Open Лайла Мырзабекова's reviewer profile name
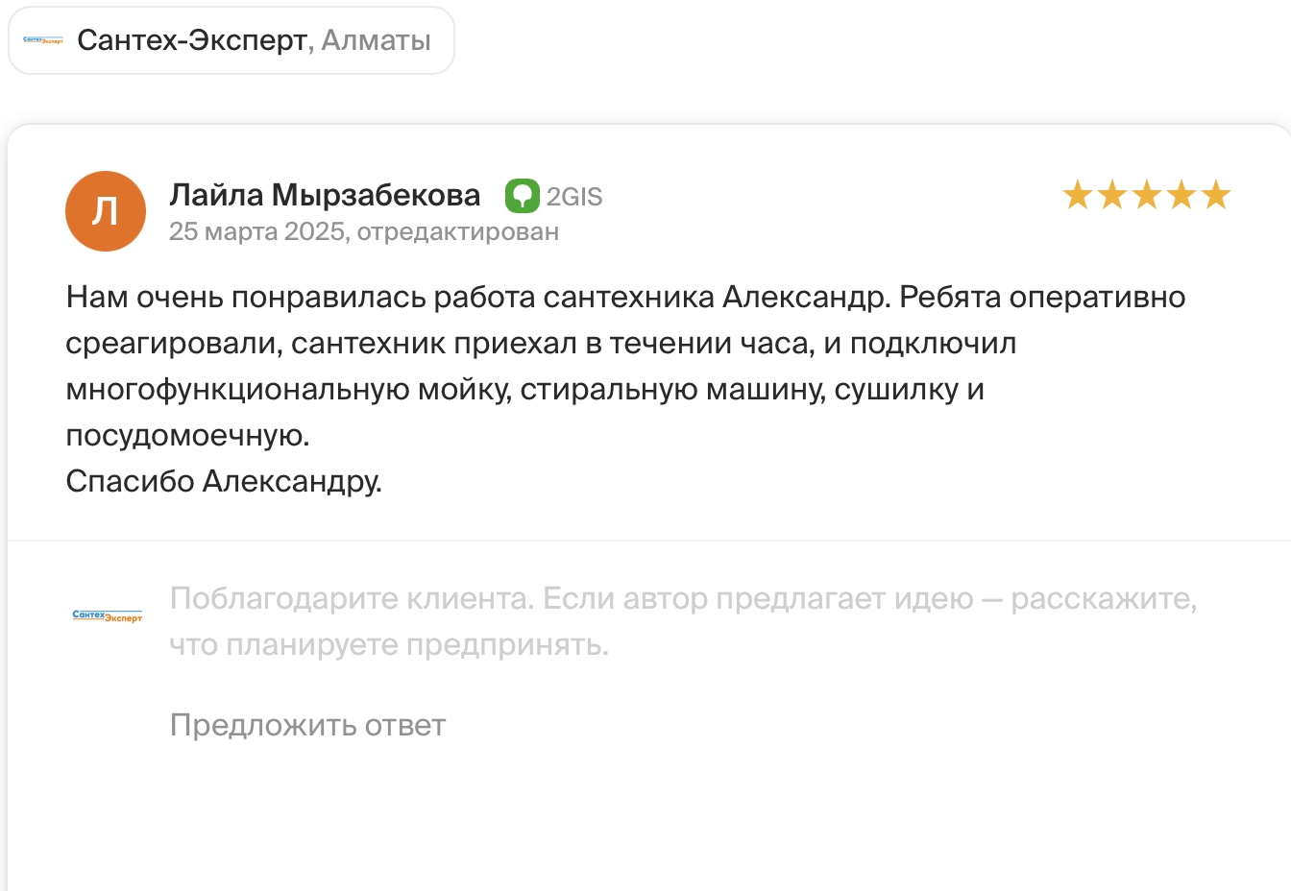The width and height of the screenshot is (1291, 891). [325, 195]
